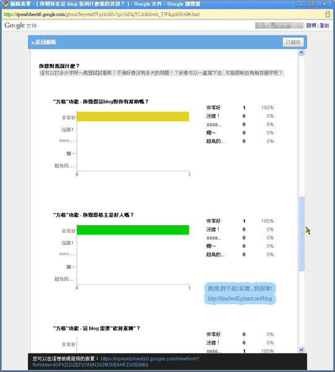Click the SSL padlock icon in the address bar
Screen dimensions: 335x372
click(x=328, y=14)
